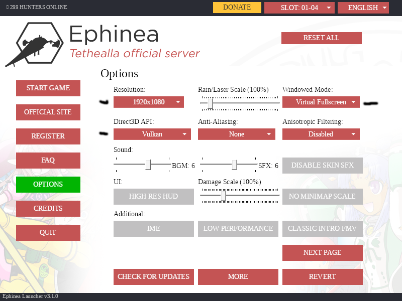
Task: Toggle the DISABLE SKIN SFX option
Action: (323, 166)
